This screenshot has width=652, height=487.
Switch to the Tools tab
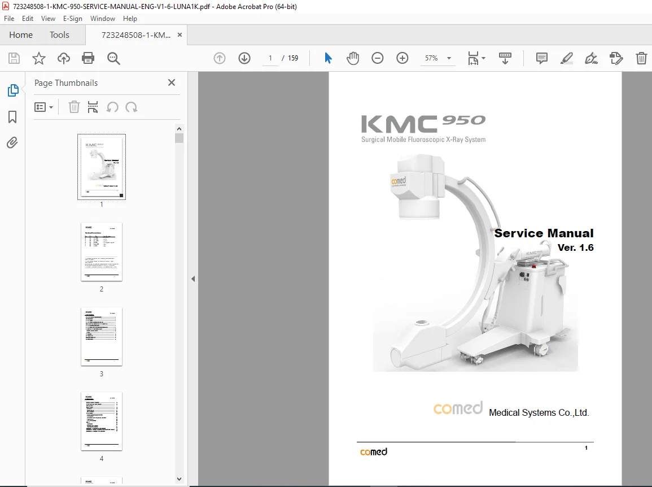pyautogui.click(x=59, y=35)
